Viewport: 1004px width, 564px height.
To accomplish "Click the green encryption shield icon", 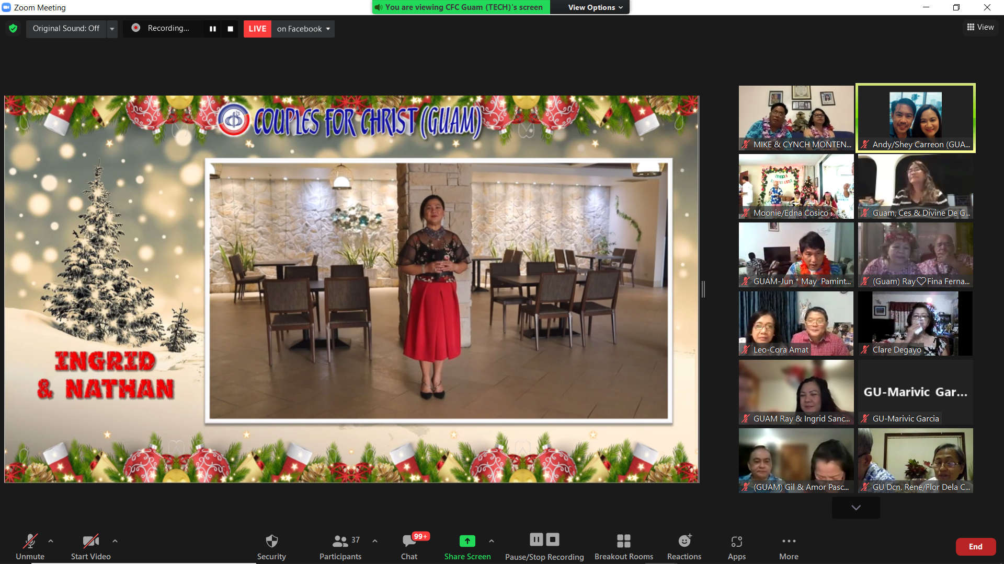I will [13, 28].
